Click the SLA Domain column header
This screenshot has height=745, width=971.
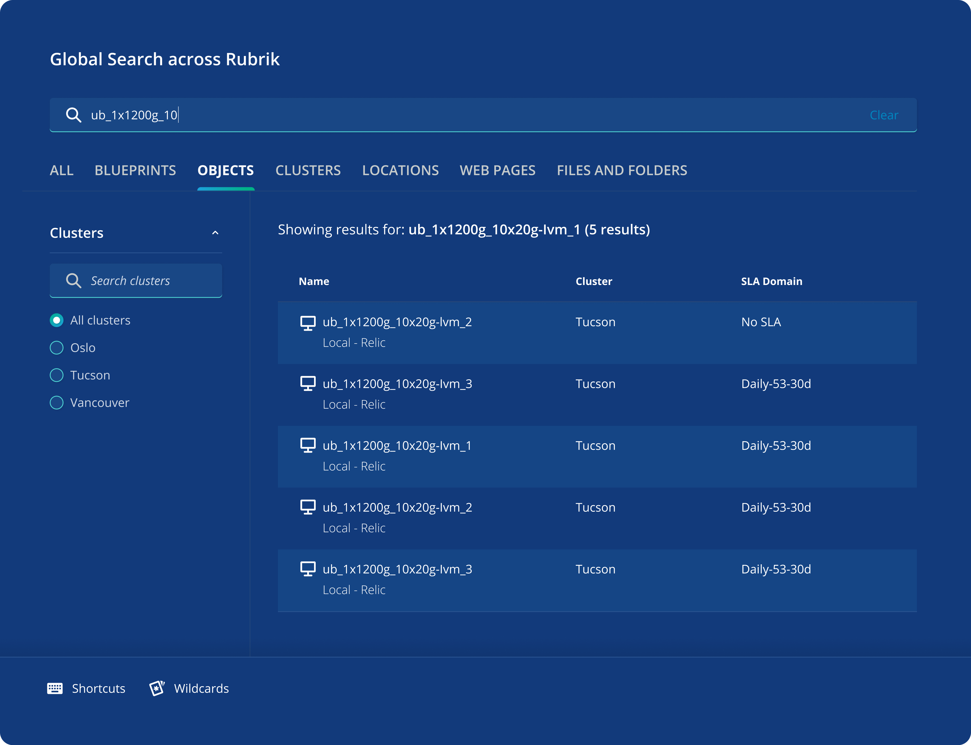[772, 281]
